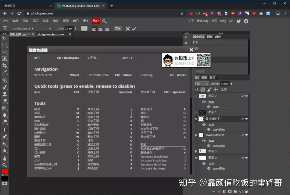This screenshot has height=195, width=290.
Task: Align text center
Action: pos(100,29)
